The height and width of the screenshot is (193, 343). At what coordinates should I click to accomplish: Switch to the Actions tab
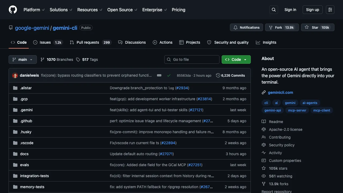click(x=163, y=42)
